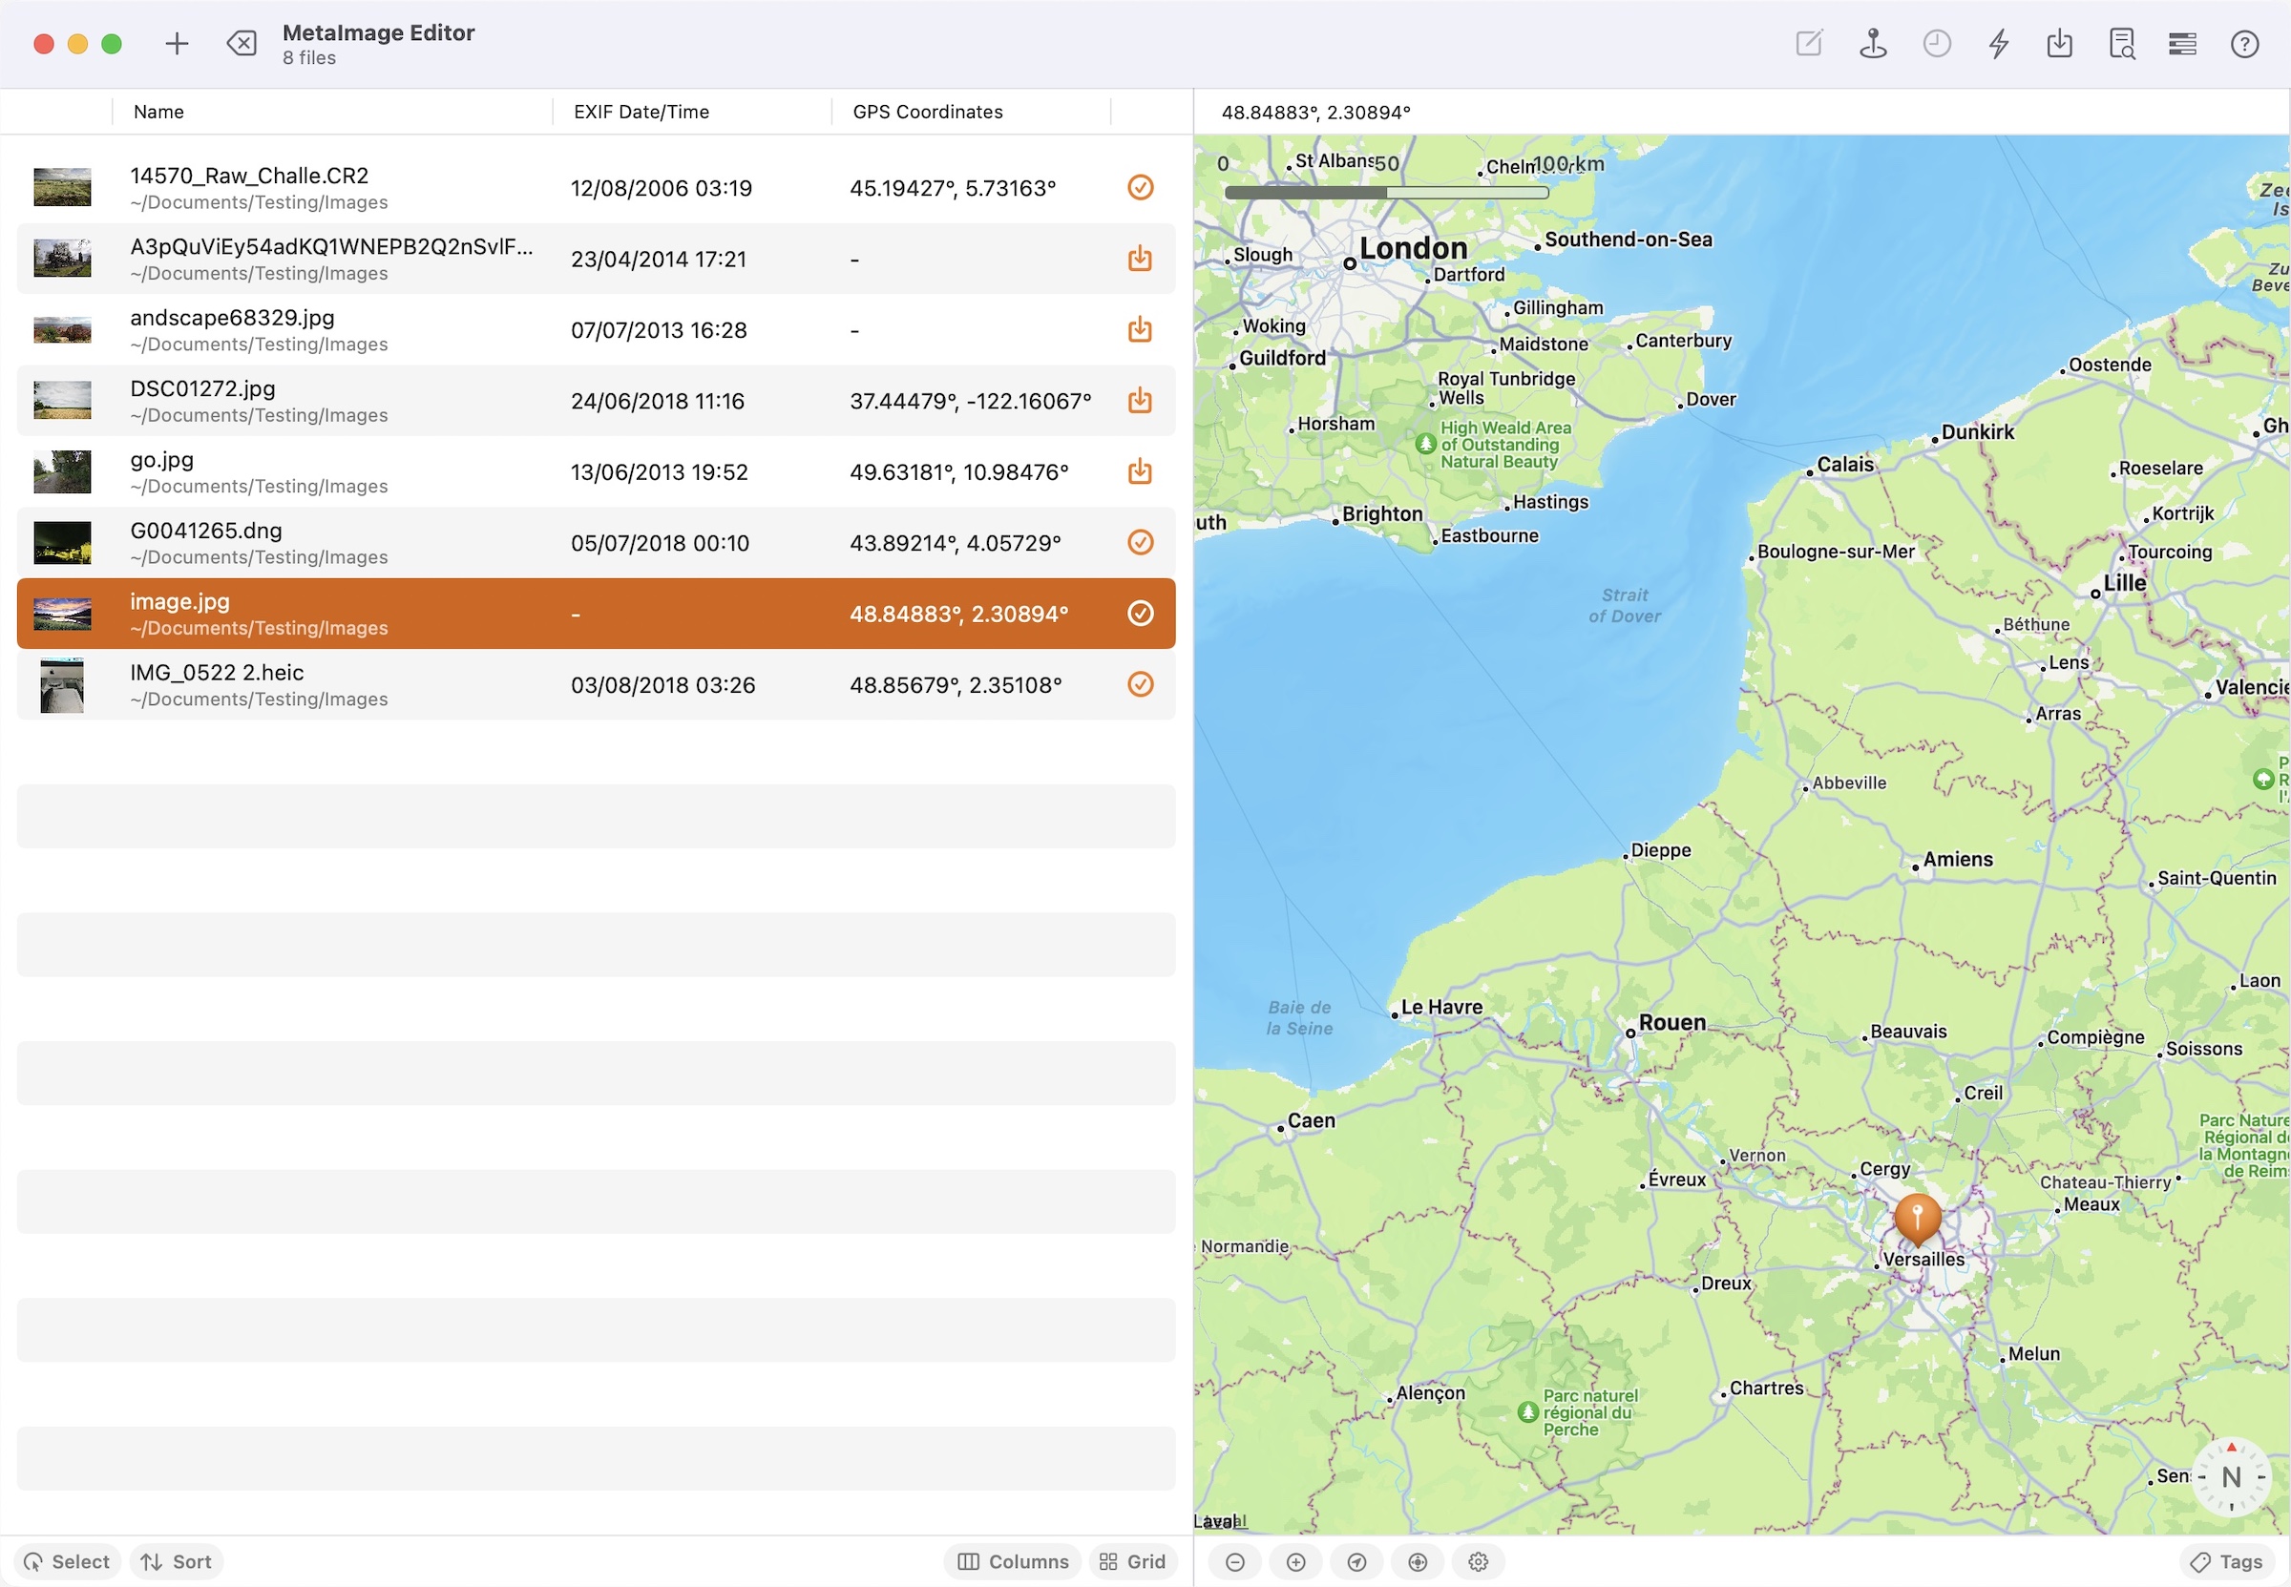Open the Select options menu
Viewport: 2291px width, 1587px height.
point(67,1561)
